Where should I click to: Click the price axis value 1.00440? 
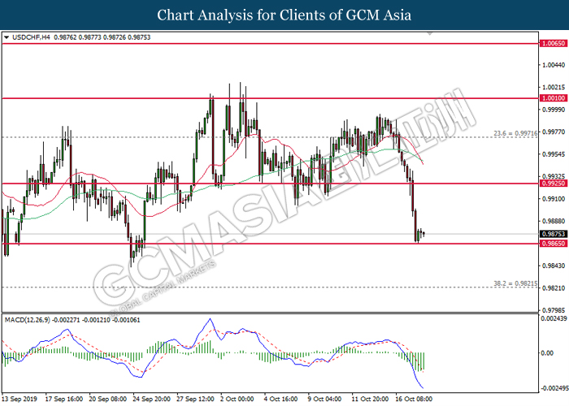click(554, 65)
